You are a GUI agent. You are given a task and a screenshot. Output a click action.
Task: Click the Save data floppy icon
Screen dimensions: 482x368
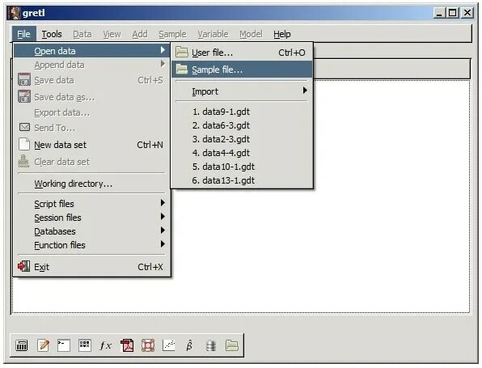click(24, 79)
